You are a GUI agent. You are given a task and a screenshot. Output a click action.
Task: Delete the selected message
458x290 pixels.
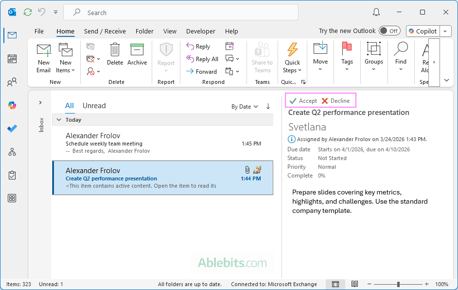[x=115, y=57]
